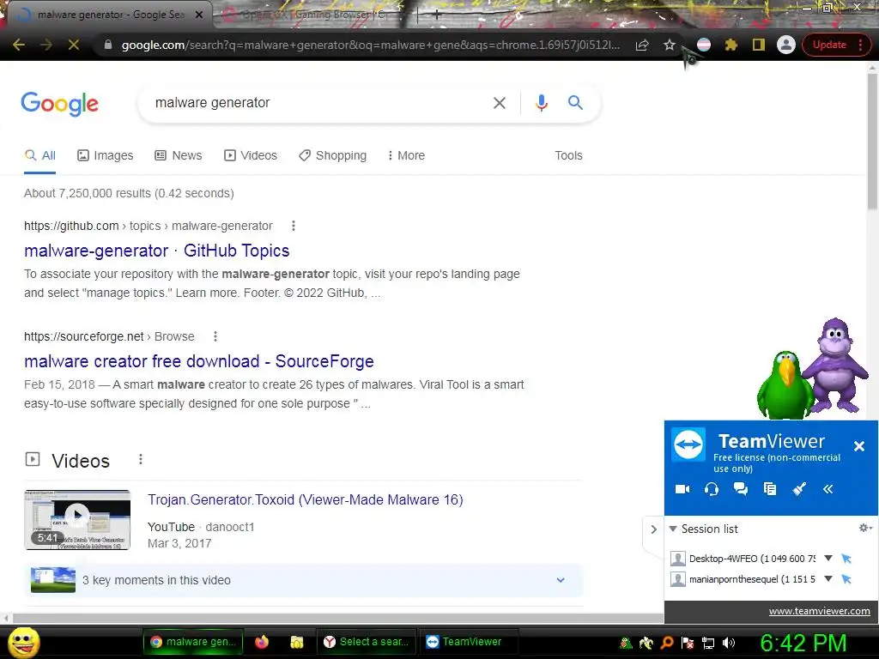The height and width of the screenshot is (659, 879).
Task: Click the volume speaker tray icon
Action: tap(728, 643)
